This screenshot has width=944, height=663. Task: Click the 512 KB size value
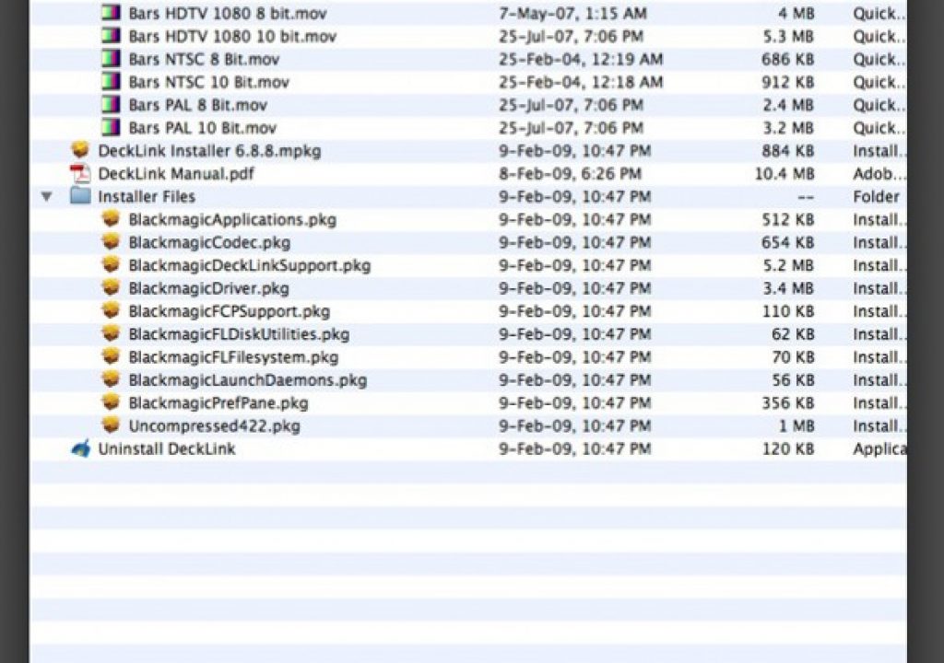[x=788, y=219]
